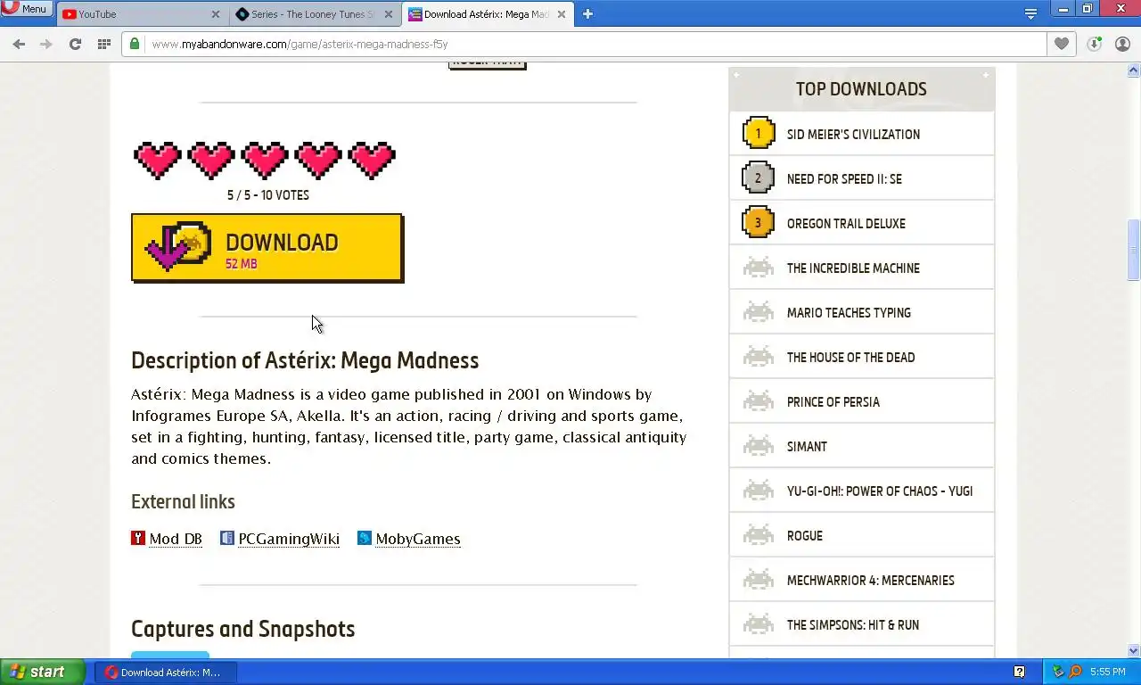Open the tab menu icon in title bar

1030,13
